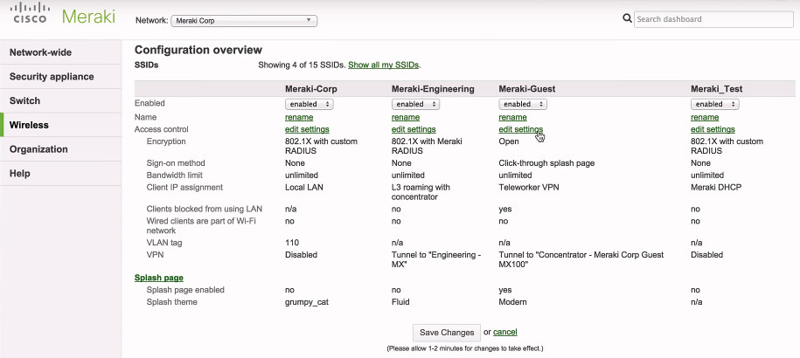Focus the Search dashboard field
This screenshot has width=800, height=358.
click(713, 19)
